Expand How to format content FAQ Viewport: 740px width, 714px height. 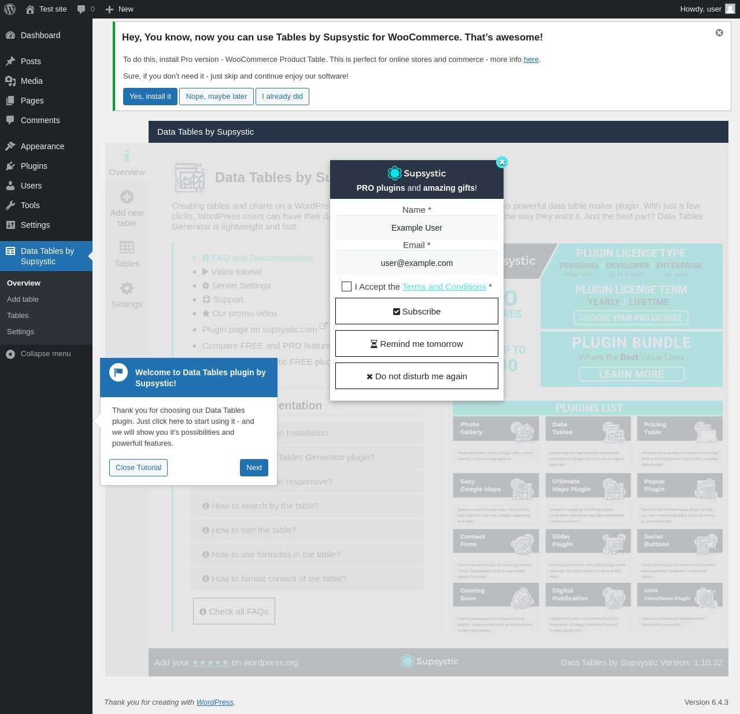[308, 579]
